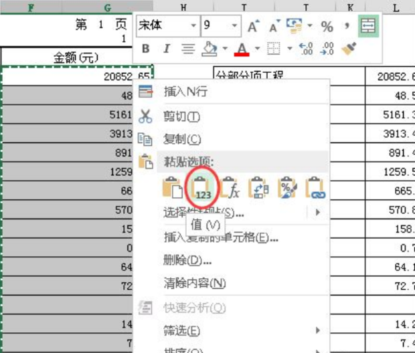
Task: Apply percent style format
Action: (327, 27)
